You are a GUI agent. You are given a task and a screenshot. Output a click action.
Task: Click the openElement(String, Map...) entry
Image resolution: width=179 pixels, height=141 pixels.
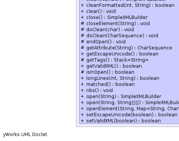click(130, 109)
